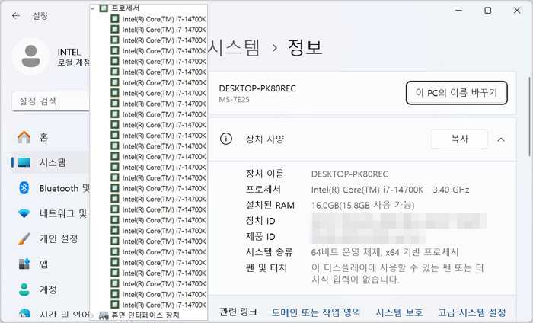The height and width of the screenshot is (323, 533).
Task: Collapse the 프로세서 tree node
Action: pyautogui.click(x=94, y=8)
